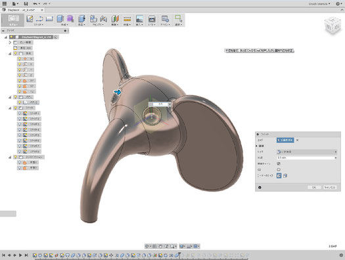
Task: Select the New Component assemble icon
Action: [93, 18]
